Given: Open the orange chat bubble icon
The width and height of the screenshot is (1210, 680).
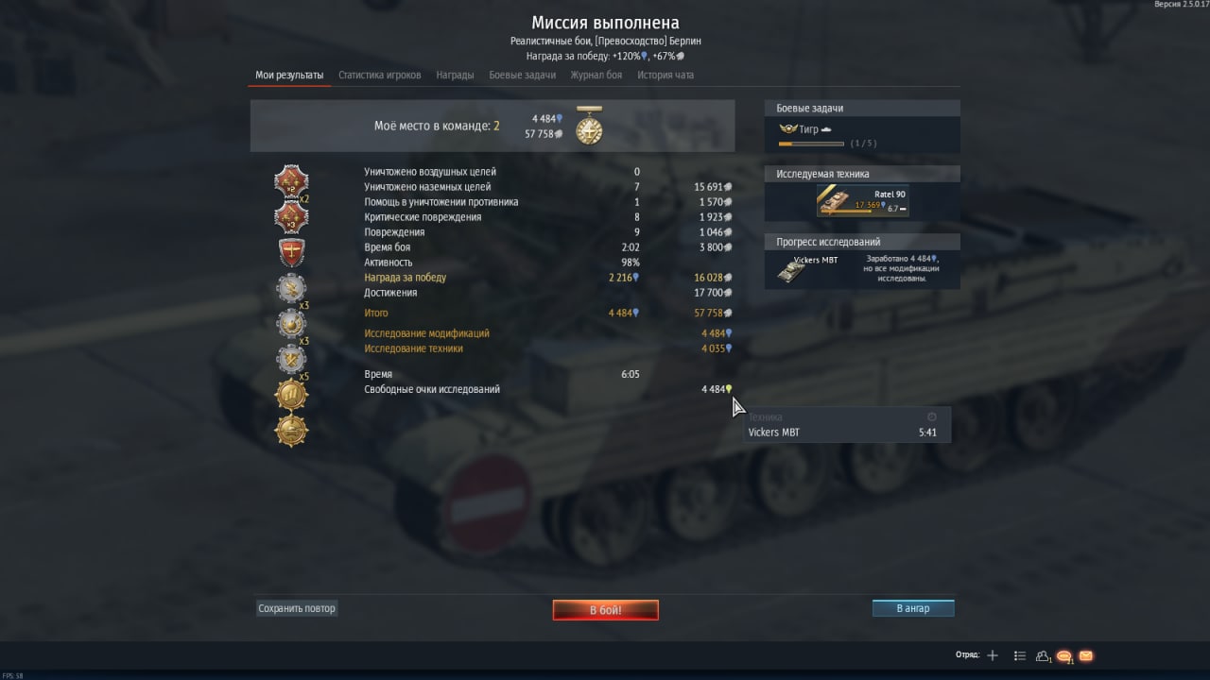Looking at the screenshot, I should tap(1064, 655).
